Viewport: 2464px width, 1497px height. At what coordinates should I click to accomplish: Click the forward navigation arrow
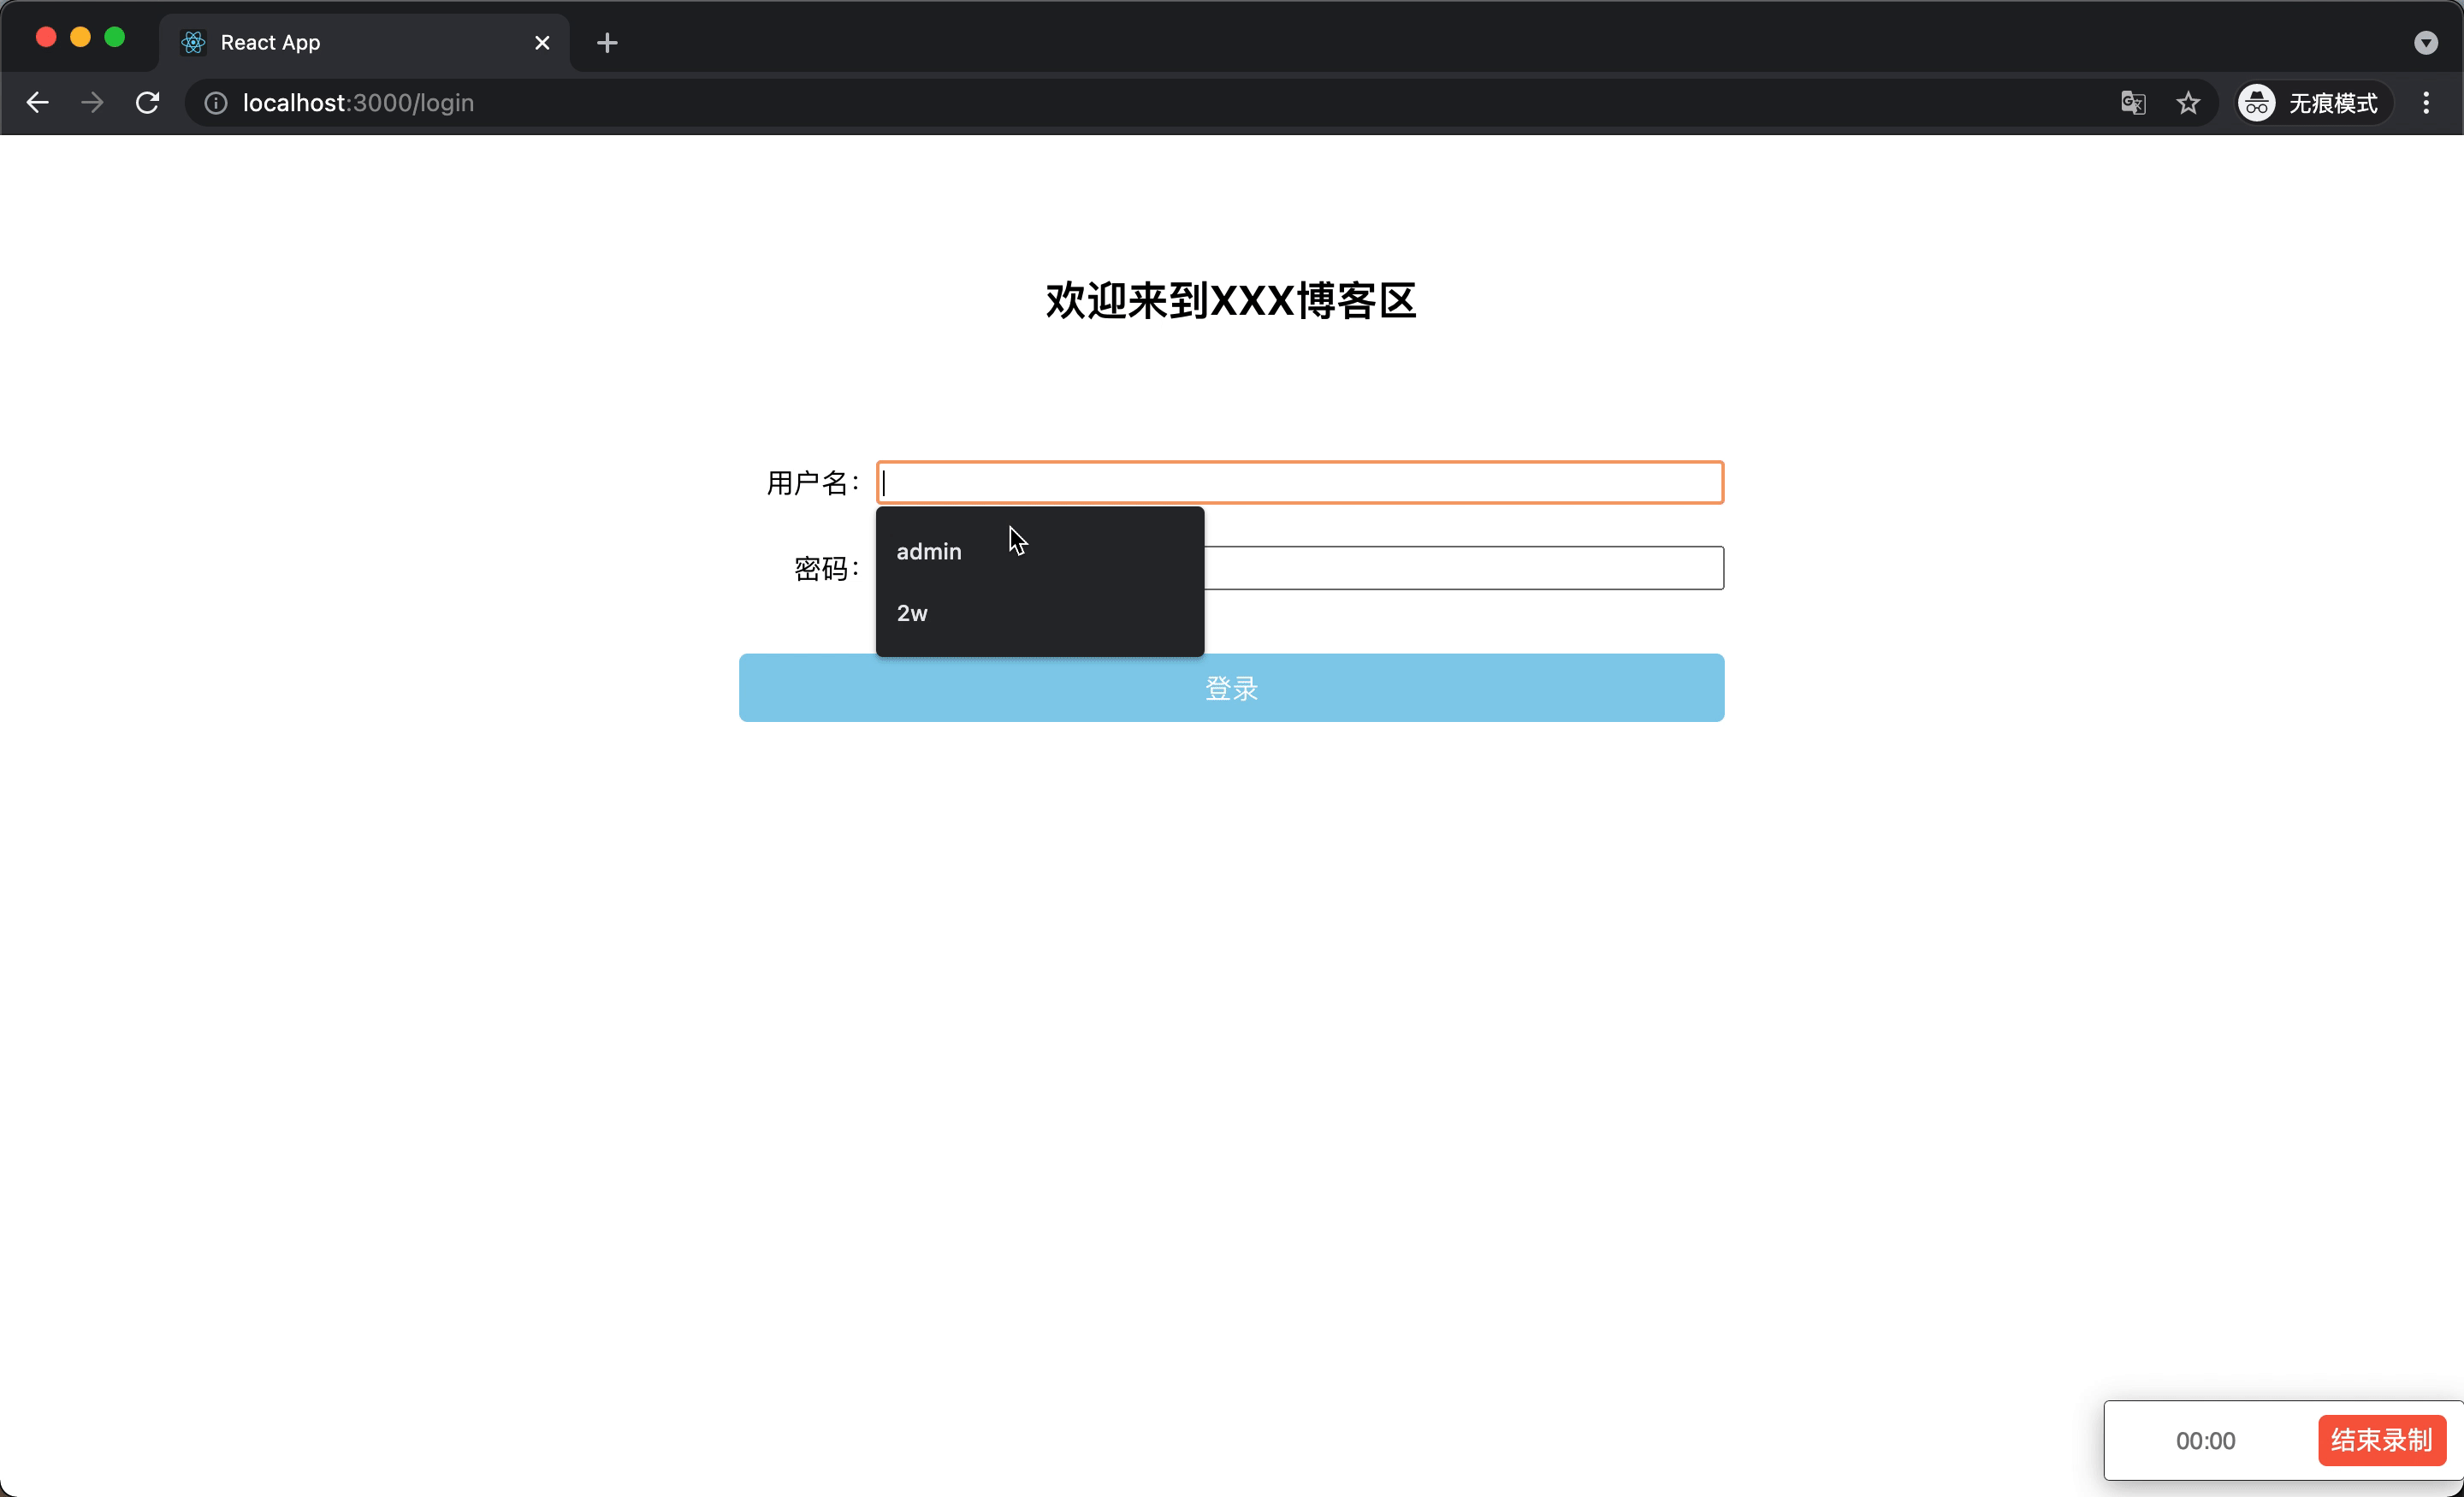coord(91,102)
